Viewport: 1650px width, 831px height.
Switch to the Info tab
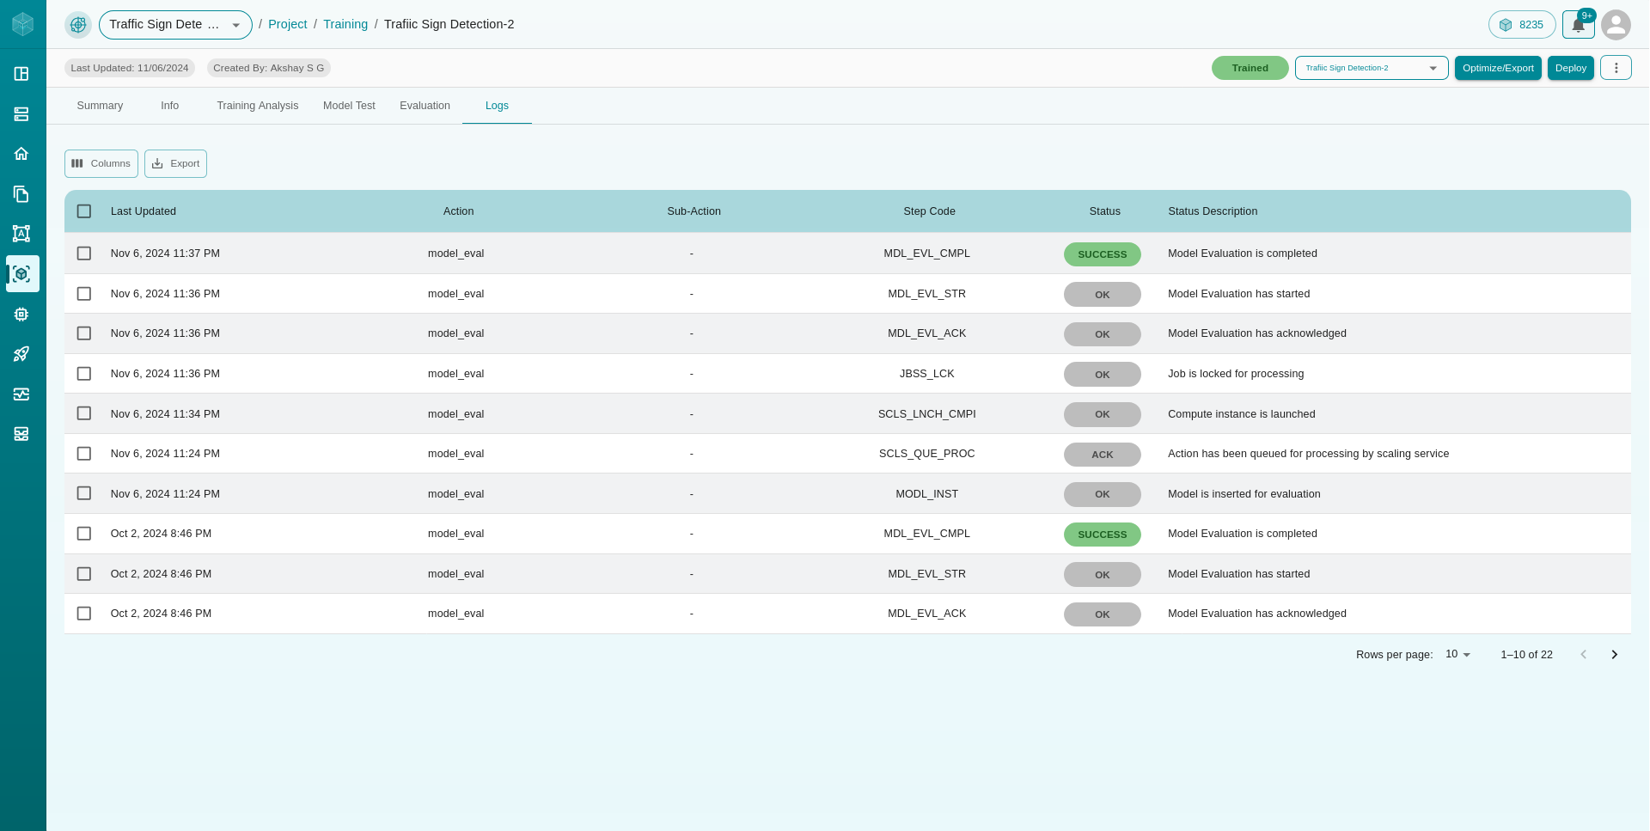pos(170,106)
